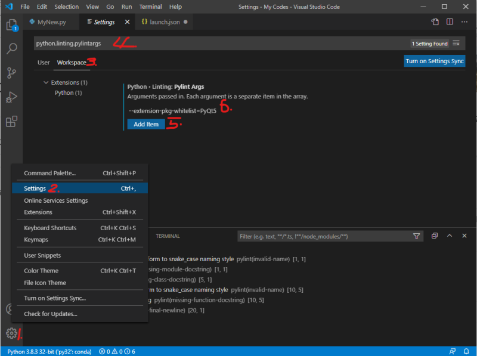Select the --extension-pkg-whitelist=PyQt5 array item
This screenshot has height=356, width=477.
tap(172, 111)
